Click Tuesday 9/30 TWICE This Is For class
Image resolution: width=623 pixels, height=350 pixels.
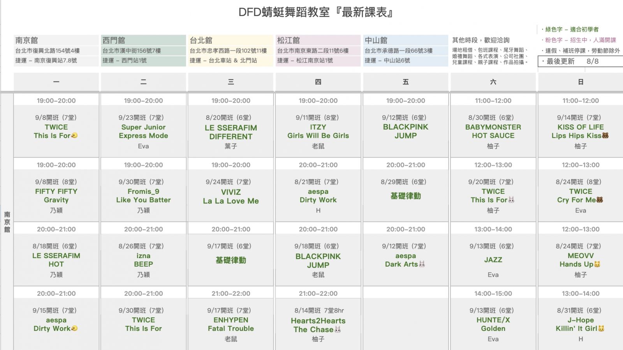(x=143, y=324)
